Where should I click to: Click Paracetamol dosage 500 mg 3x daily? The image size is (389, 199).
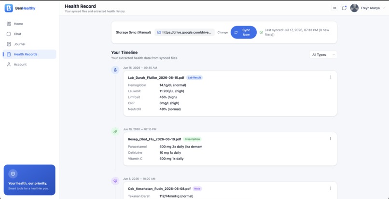click(181, 147)
